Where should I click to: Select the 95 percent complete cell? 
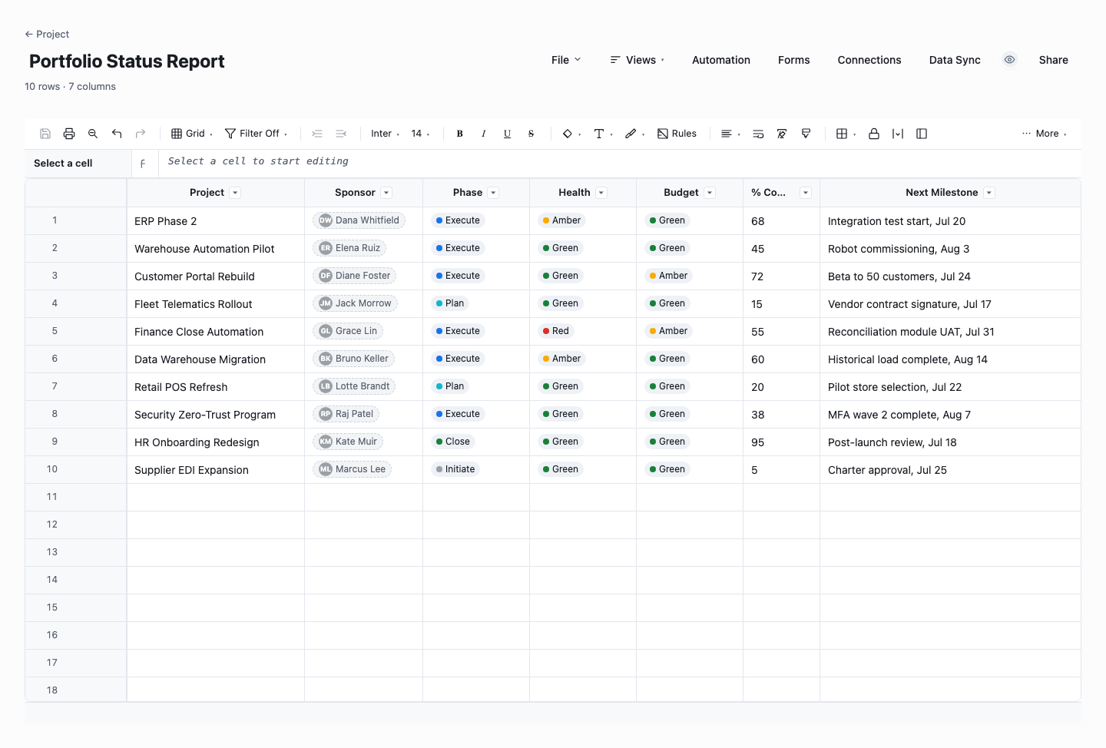pos(781,442)
